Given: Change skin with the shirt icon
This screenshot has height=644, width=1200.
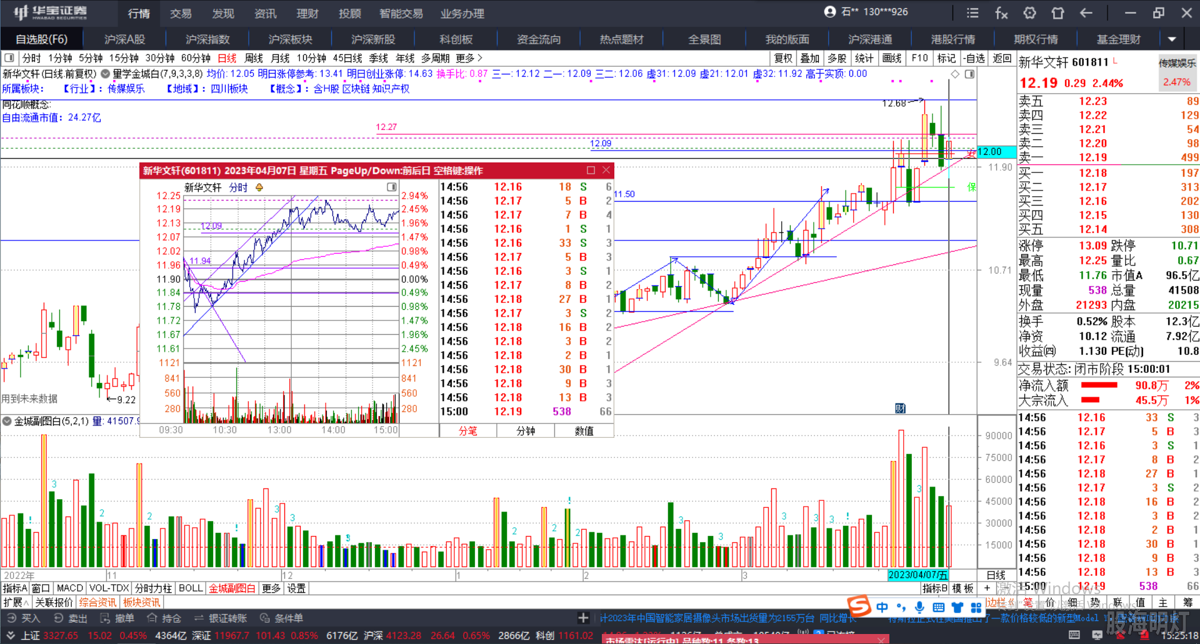Looking at the screenshot, I should [x=1058, y=13].
